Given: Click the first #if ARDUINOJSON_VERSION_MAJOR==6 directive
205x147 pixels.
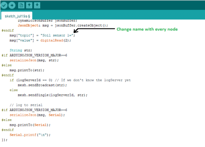Looking at the screenshot, I should [34, 55].
